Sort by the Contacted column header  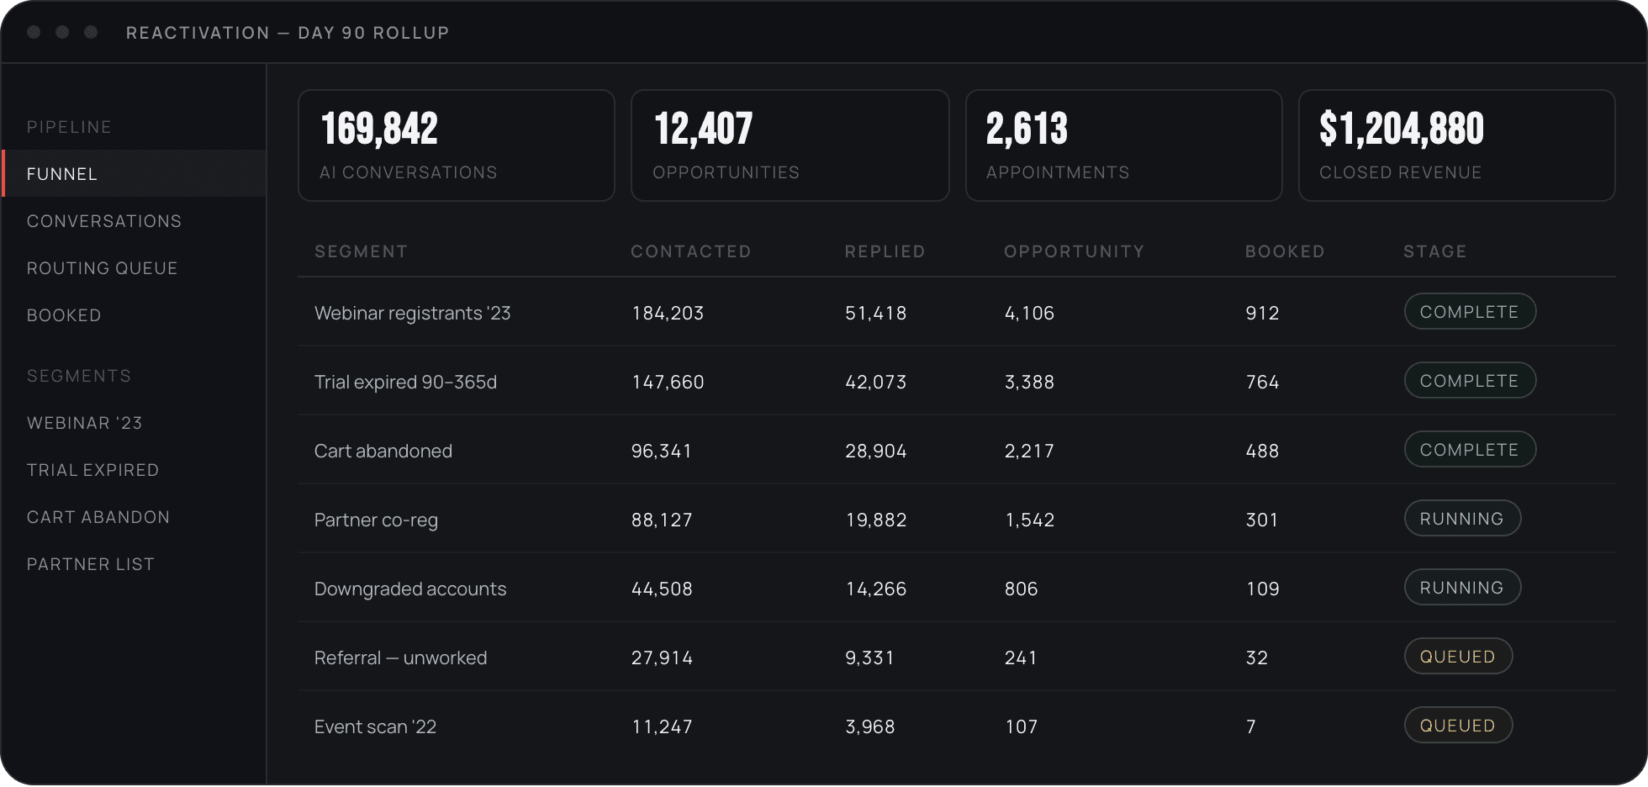coord(691,251)
